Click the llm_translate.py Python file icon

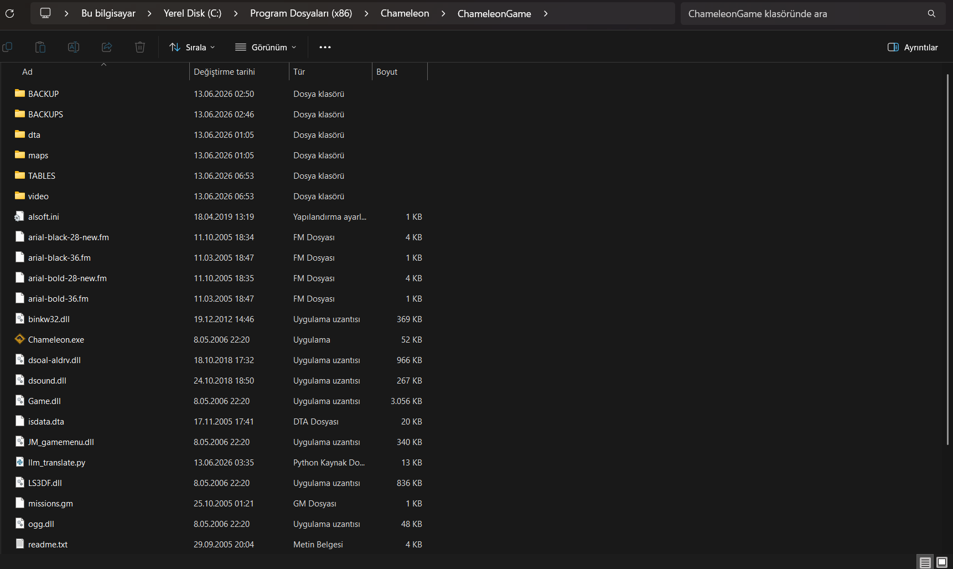20,462
